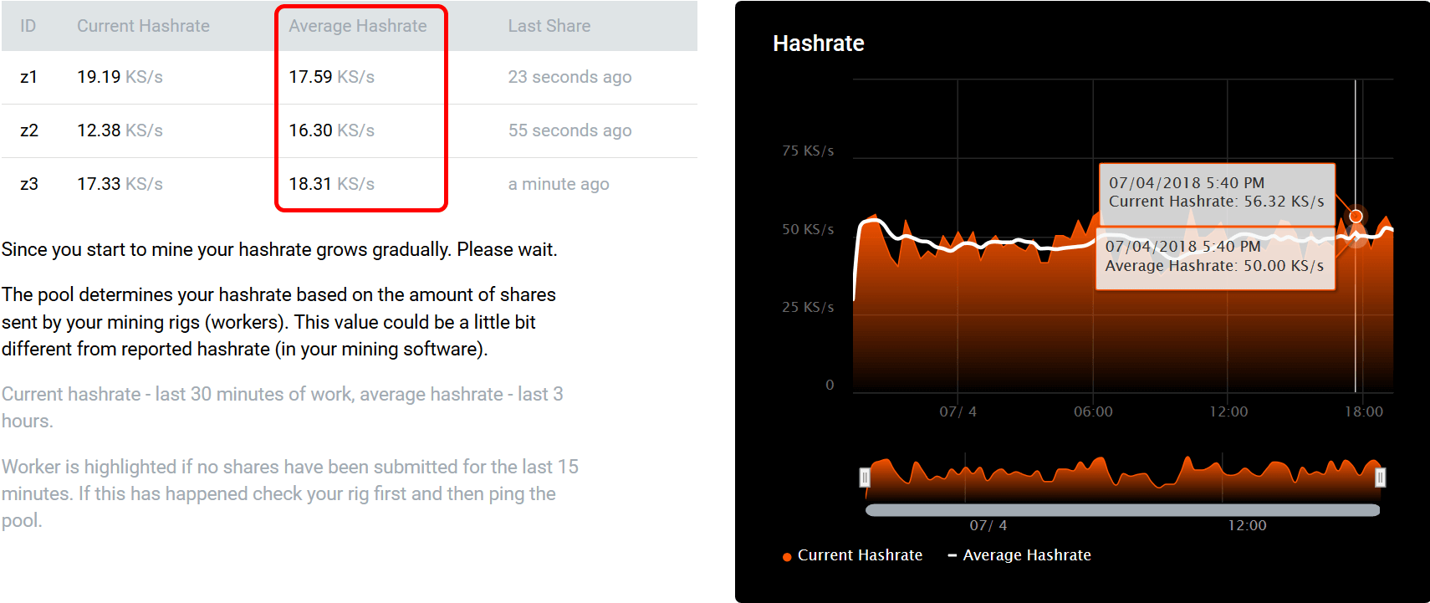Viewport: 1430px width, 603px height.
Task: Select worker z3 in the ID column
Action: (x=29, y=184)
